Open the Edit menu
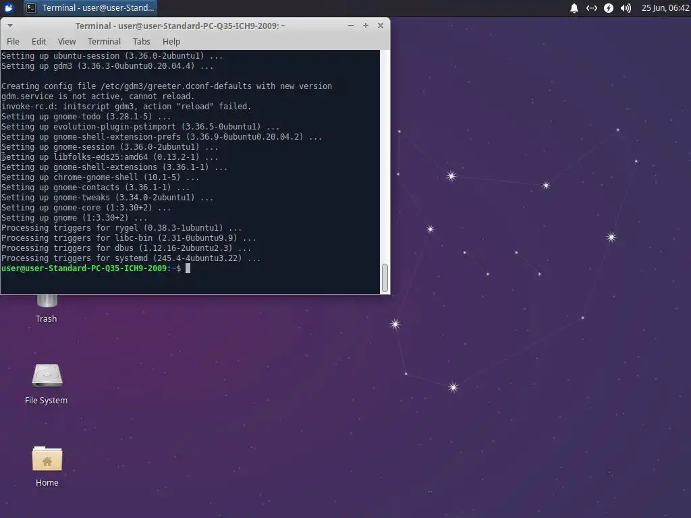This screenshot has height=518, width=691. (38, 41)
